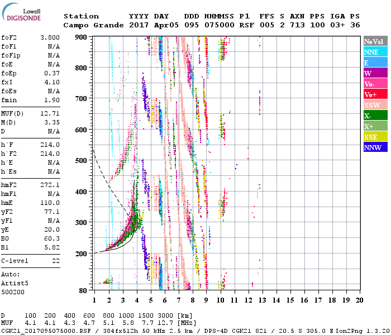Image resolution: width=391 pixels, height=335 pixels.
Task: Click the X- dark green legend entry
Action: click(375, 116)
